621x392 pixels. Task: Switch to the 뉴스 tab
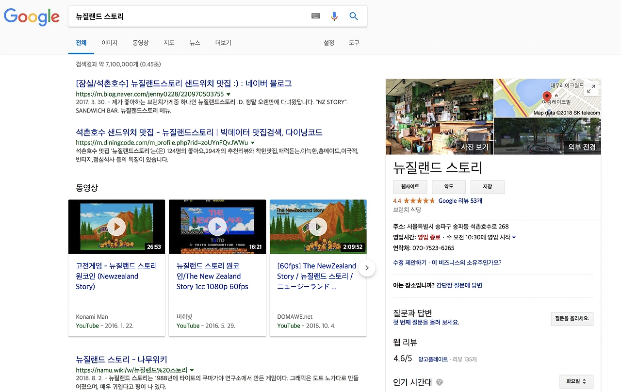[195, 43]
